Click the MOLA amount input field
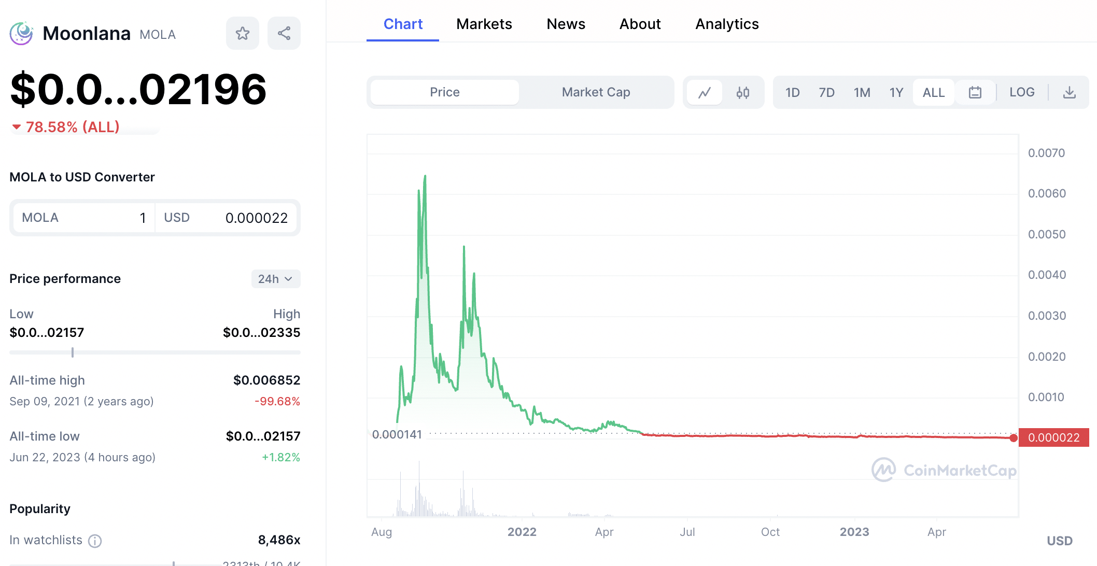Image resolution: width=1097 pixels, height=566 pixels. click(83, 218)
